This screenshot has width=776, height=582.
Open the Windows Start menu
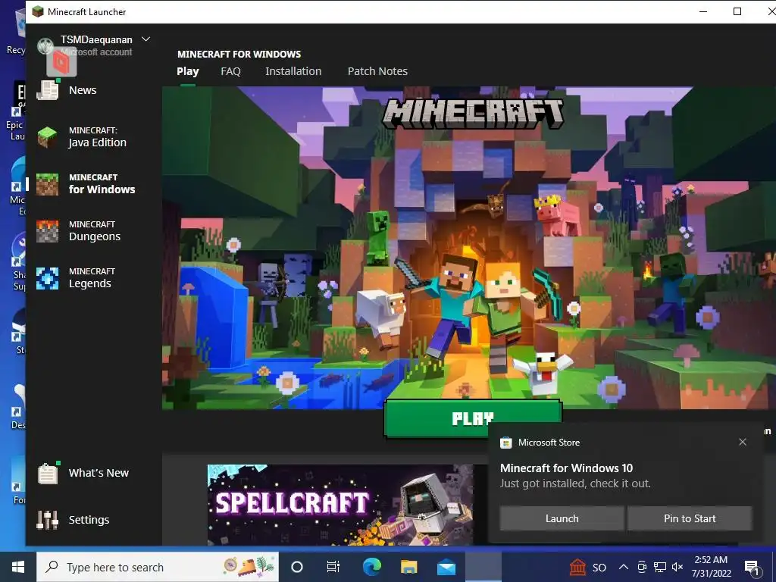coord(18,567)
